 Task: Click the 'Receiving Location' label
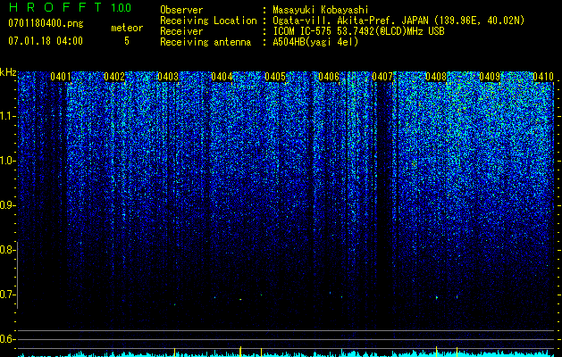208,21
